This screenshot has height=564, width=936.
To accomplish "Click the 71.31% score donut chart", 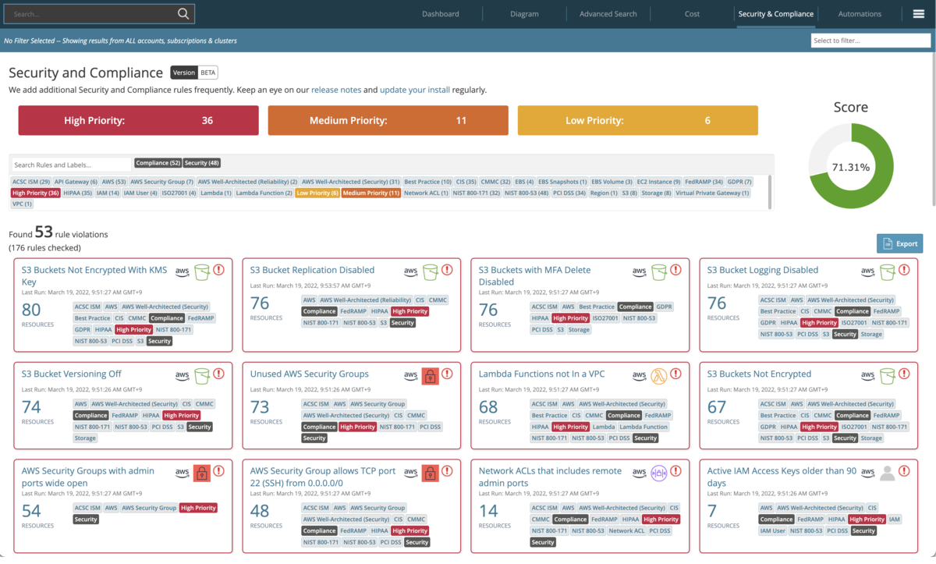I will [850, 167].
